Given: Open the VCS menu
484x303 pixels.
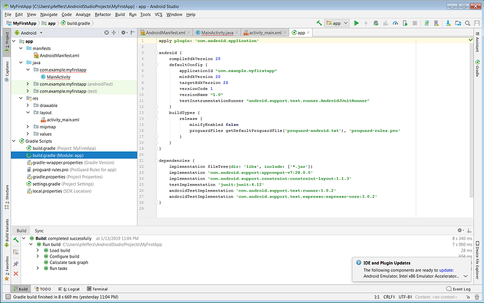Looking at the screenshot, I should pyautogui.click(x=159, y=14).
